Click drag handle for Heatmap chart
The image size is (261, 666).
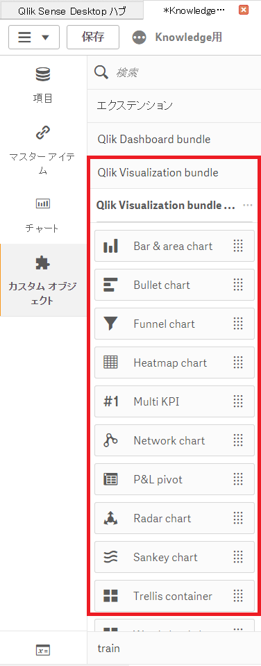[x=238, y=363]
